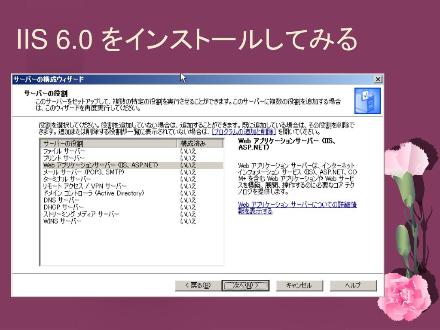440x330 pixels.
Task: Select the プリント サーバー role row
Action: pyautogui.click(x=132, y=158)
